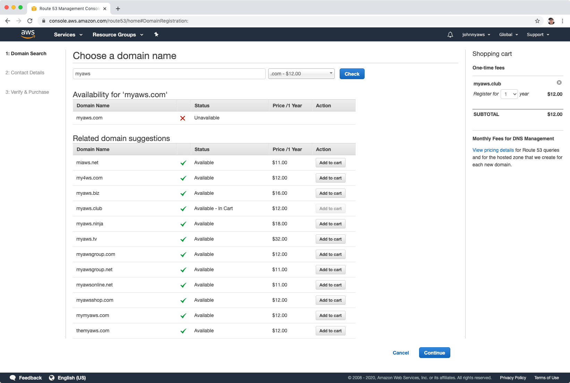Open the Chrome three-dot menu
570x383 pixels.
tap(562, 21)
